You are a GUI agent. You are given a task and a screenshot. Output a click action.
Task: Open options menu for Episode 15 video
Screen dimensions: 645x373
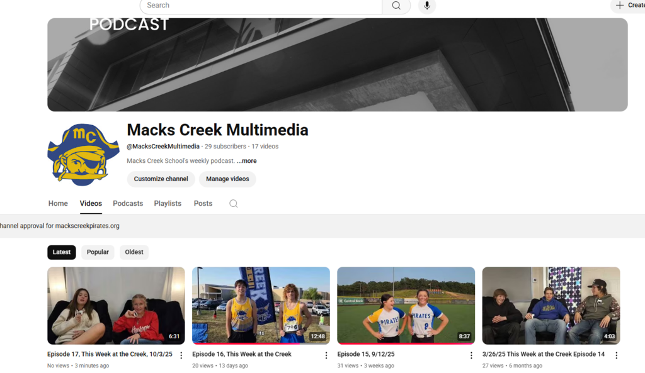pos(471,355)
